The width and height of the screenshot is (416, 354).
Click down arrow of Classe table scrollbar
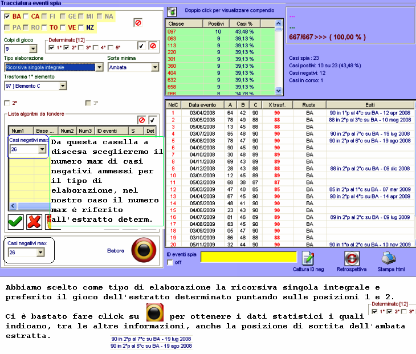pos(278,91)
